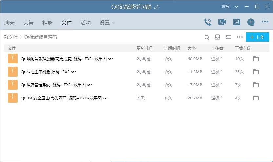Open the 课 classroom icon
The height and width of the screenshot is (162, 273).
[236, 22]
